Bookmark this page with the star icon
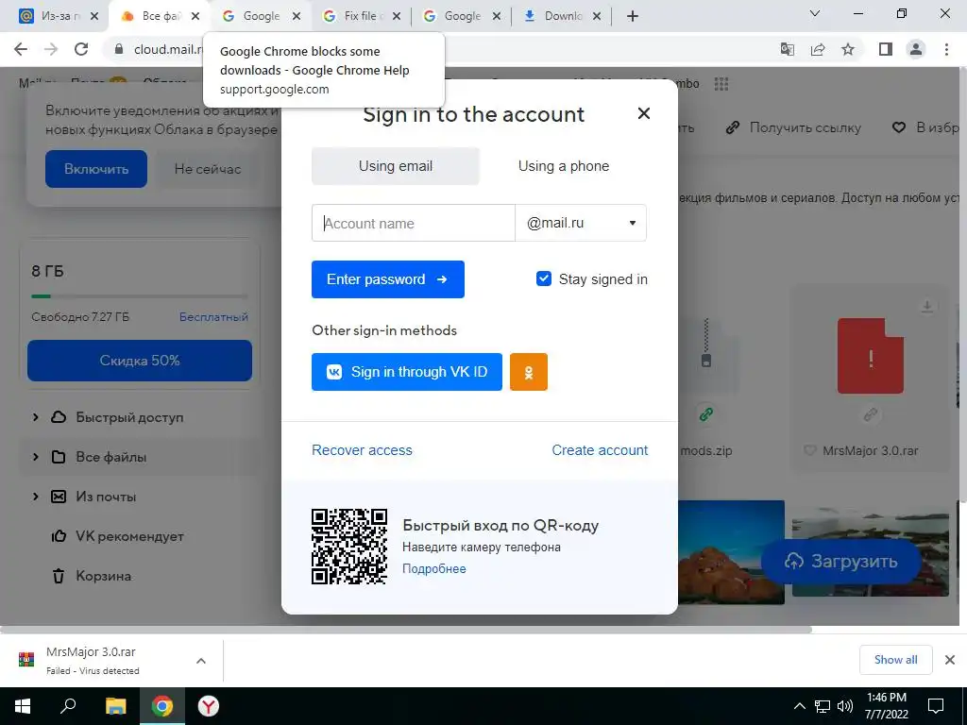967x725 pixels. (848, 49)
